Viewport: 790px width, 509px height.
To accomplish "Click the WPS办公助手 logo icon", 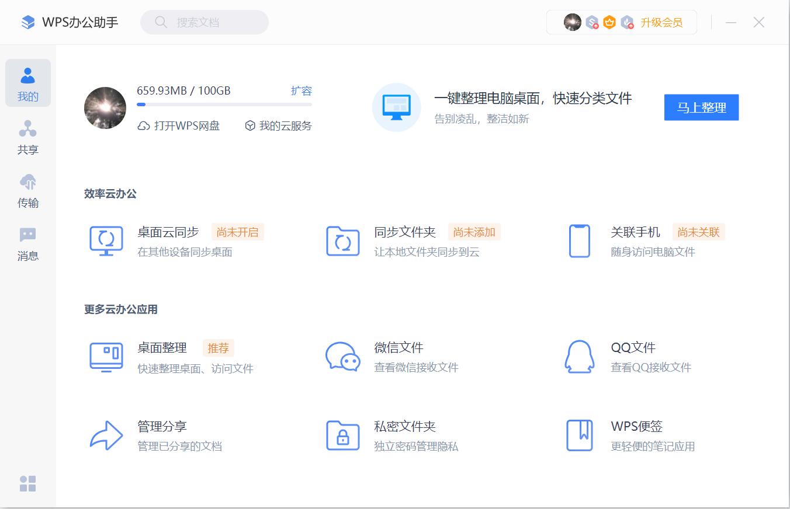I will 27,22.
